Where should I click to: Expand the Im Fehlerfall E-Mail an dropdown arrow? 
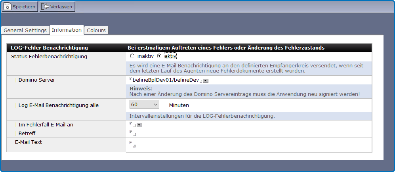click(139, 125)
